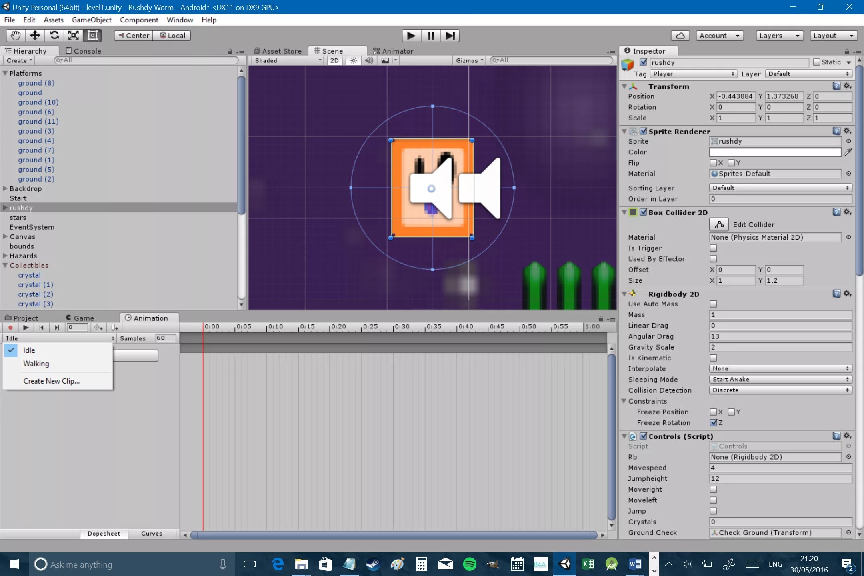Click the Step frame button
This screenshot has height=576, width=864.
[x=450, y=36]
